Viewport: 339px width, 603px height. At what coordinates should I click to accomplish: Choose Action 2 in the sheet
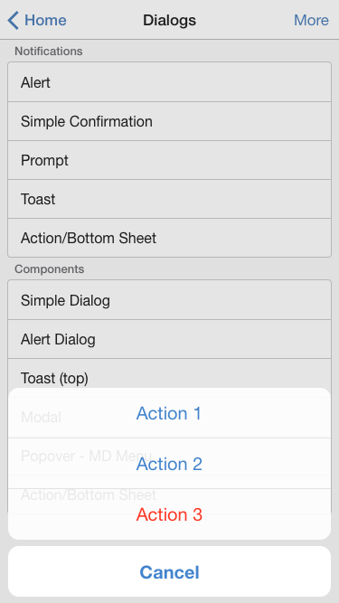click(x=170, y=464)
